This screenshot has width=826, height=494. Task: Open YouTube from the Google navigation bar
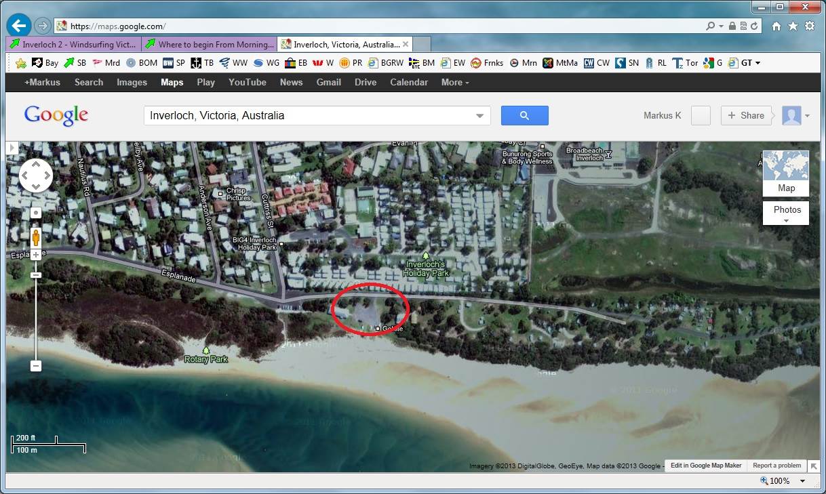(247, 82)
